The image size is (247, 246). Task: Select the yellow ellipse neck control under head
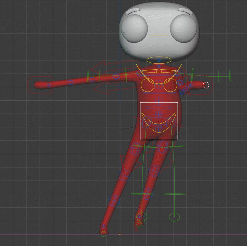pyautogui.click(x=159, y=60)
